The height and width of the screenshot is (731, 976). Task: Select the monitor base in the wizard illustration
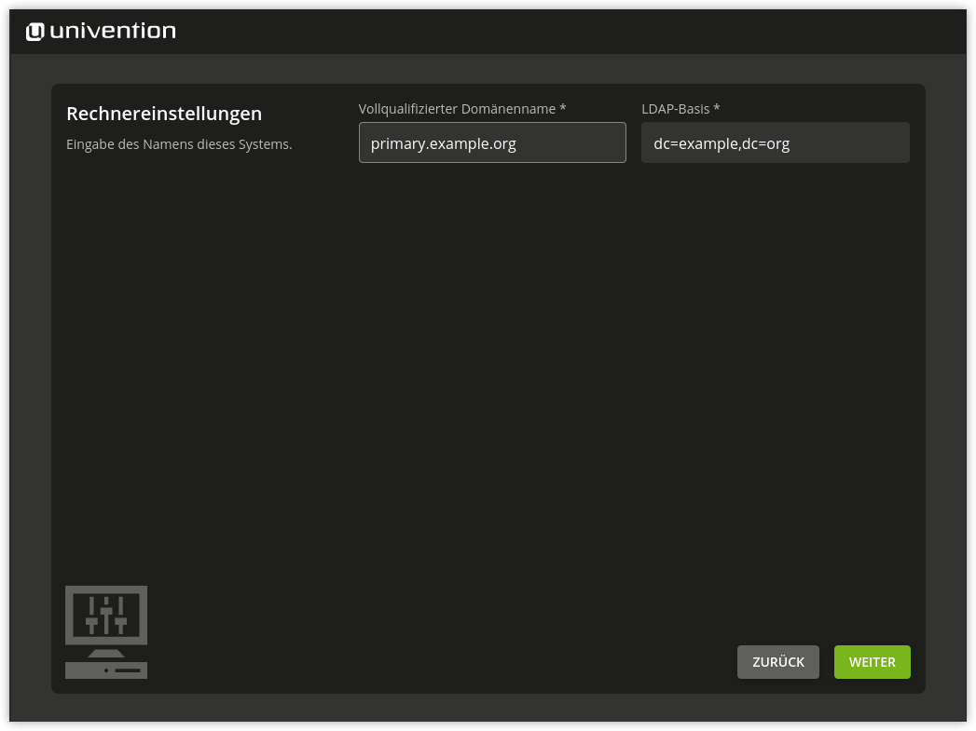(x=105, y=670)
